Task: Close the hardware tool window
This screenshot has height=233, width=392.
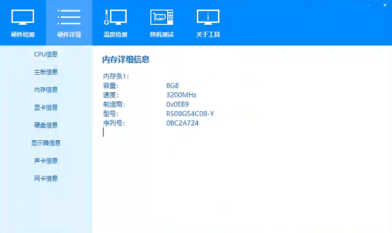Action: (385, 4)
